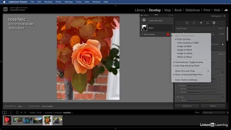
Task: Open the Filters Off filter dropdown
Action: [x=213, y=112]
